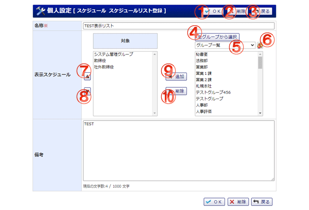Click the bottom 削除 button
Viewport: 309px width, 210px height.
click(238, 202)
